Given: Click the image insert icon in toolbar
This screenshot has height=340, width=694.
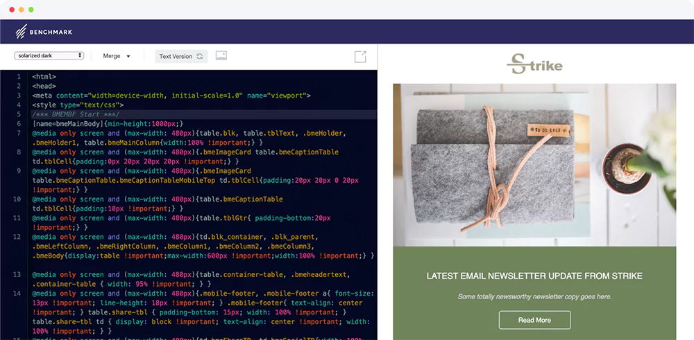Looking at the screenshot, I should (x=221, y=55).
